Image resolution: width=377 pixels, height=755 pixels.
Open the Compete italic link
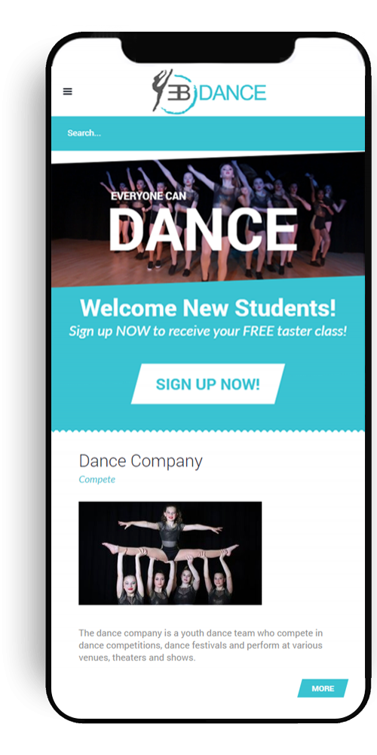pyautogui.click(x=97, y=479)
